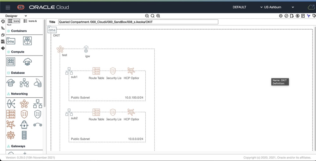Select sub1's Route Table icon

(96, 71)
